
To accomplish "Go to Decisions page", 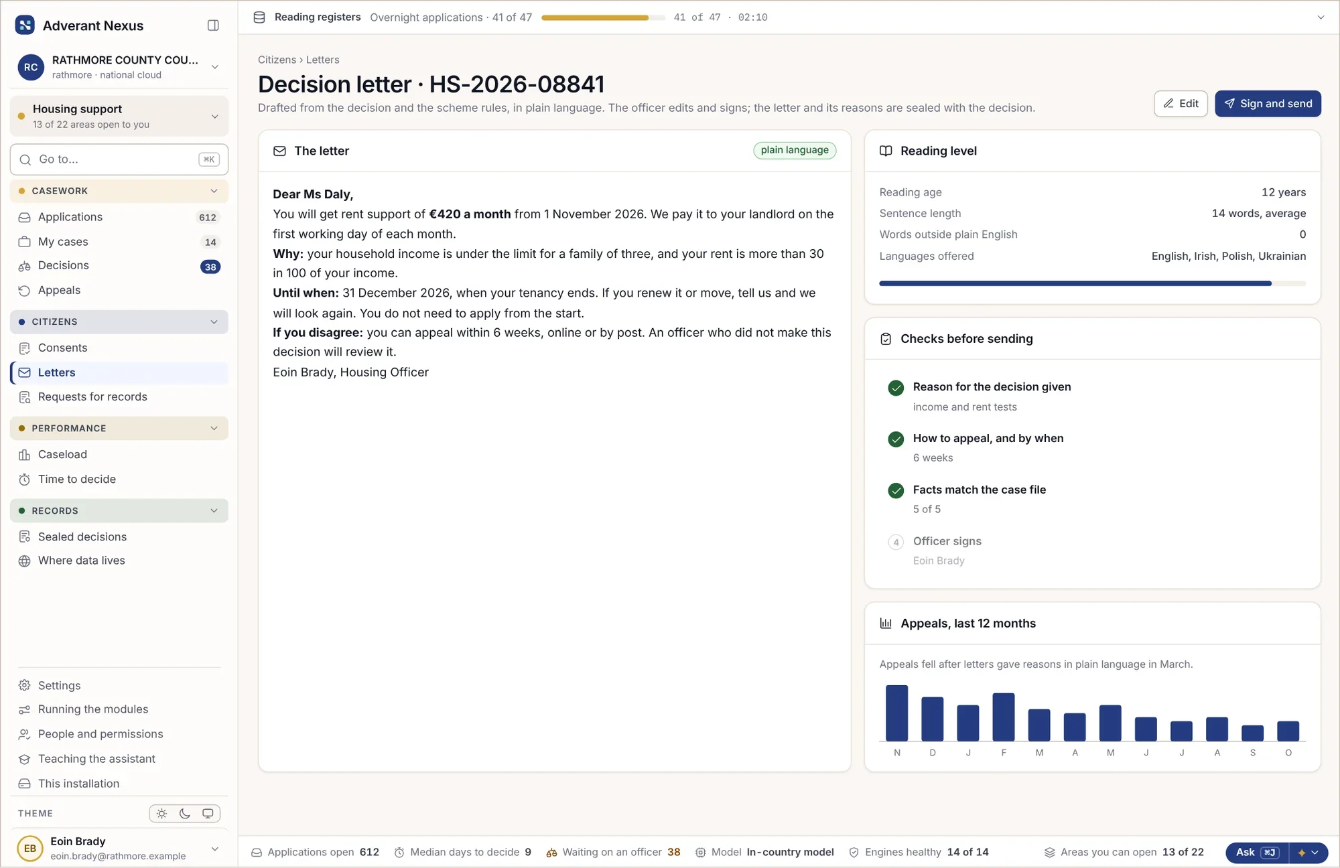I will pyautogui.click(x=119, y=266).
